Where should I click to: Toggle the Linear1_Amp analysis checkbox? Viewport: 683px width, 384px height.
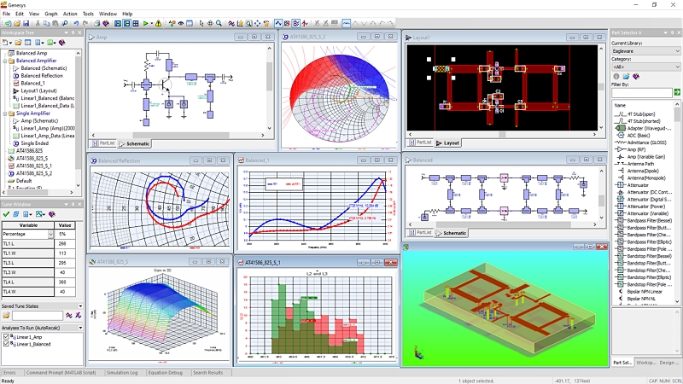click(x=7, y=337)
